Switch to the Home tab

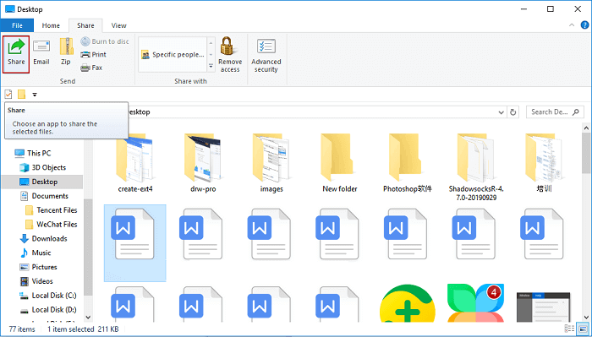(51, 25)
